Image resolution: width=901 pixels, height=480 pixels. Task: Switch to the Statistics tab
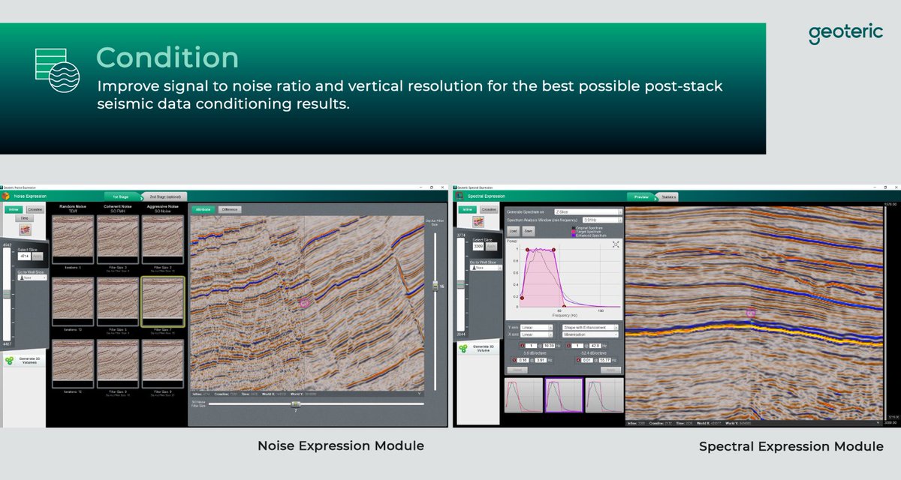tap(667, 196)
